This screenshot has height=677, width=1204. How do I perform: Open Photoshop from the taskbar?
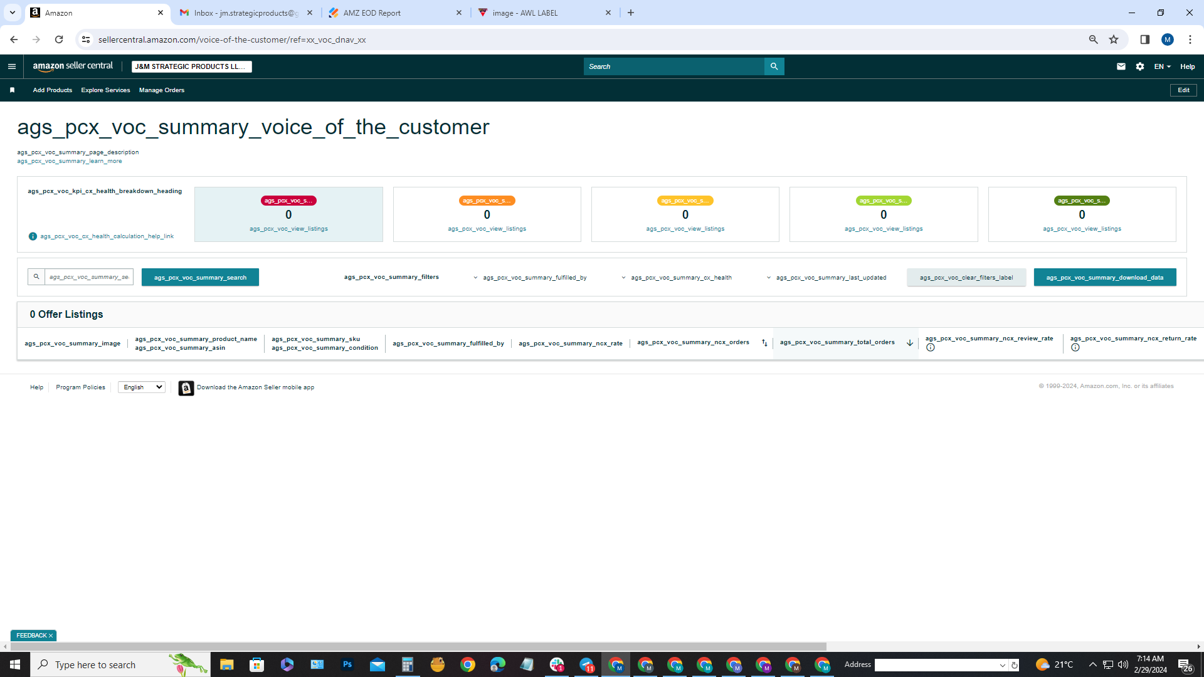(347, 664)
